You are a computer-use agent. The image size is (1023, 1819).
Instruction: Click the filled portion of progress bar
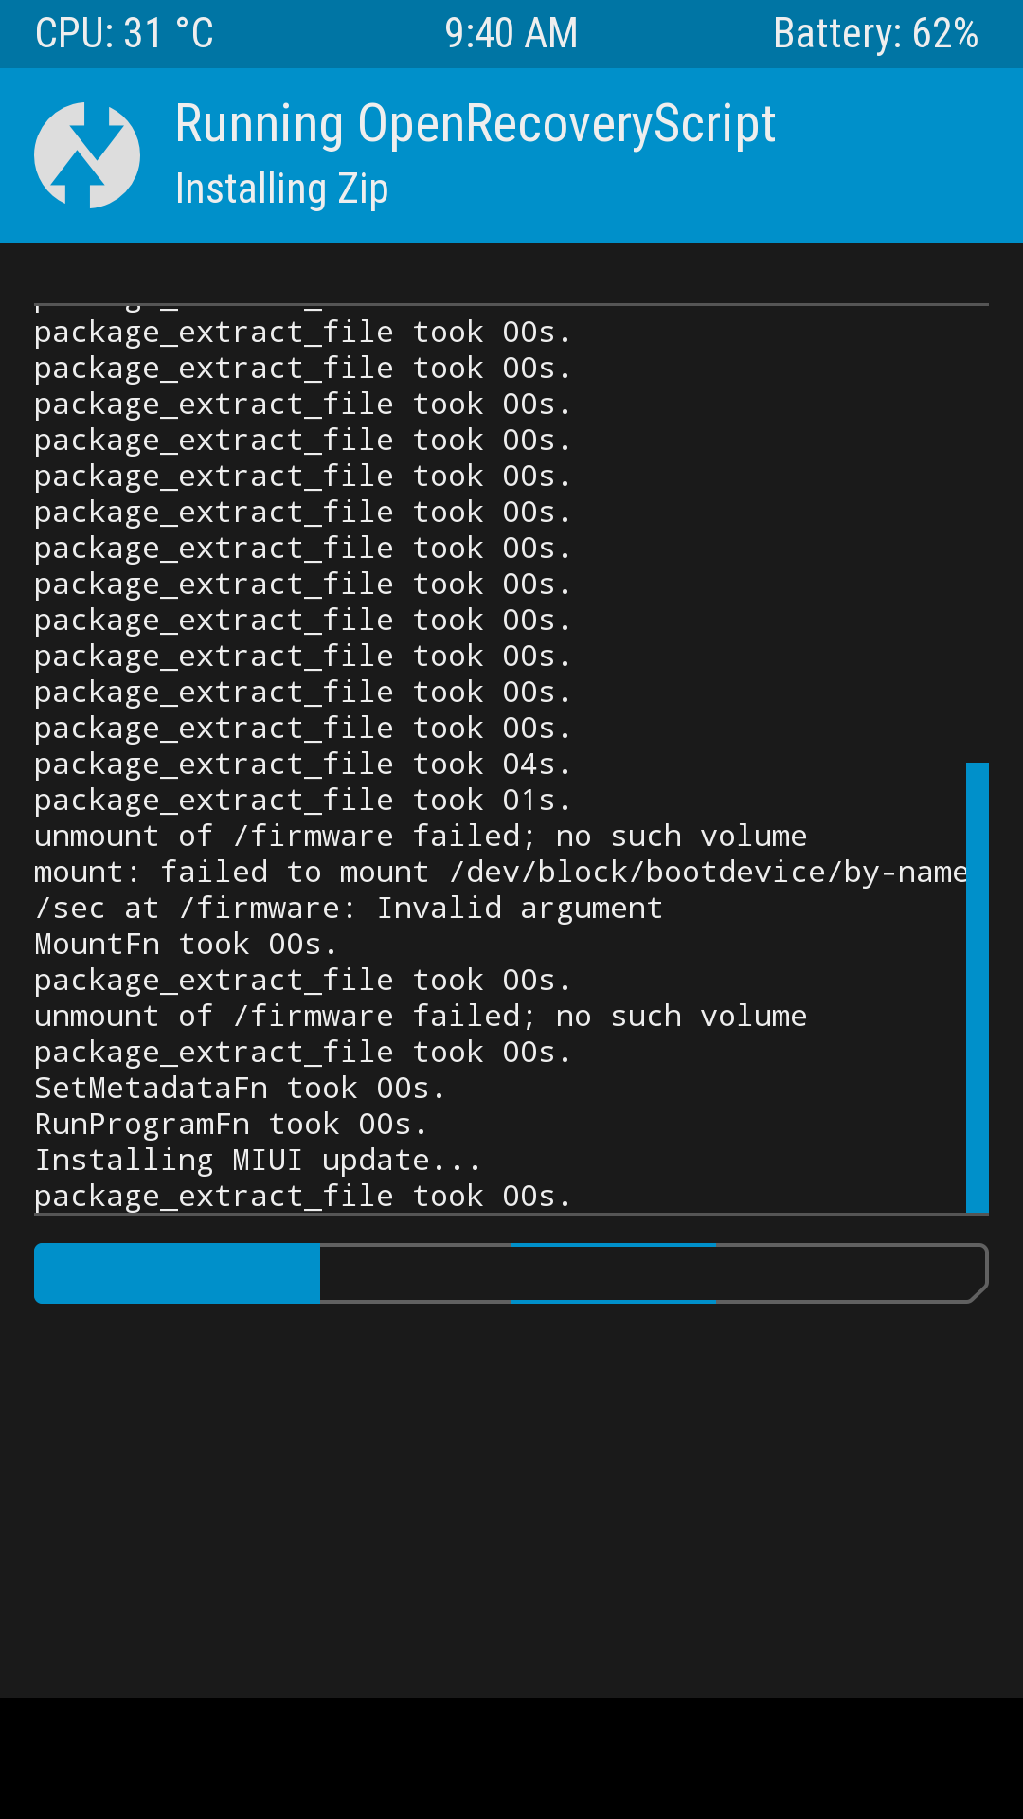coord(177,1273)
